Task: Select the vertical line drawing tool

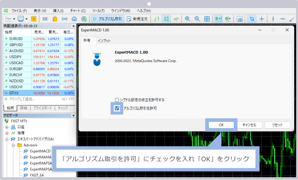Action: [273, 19]
